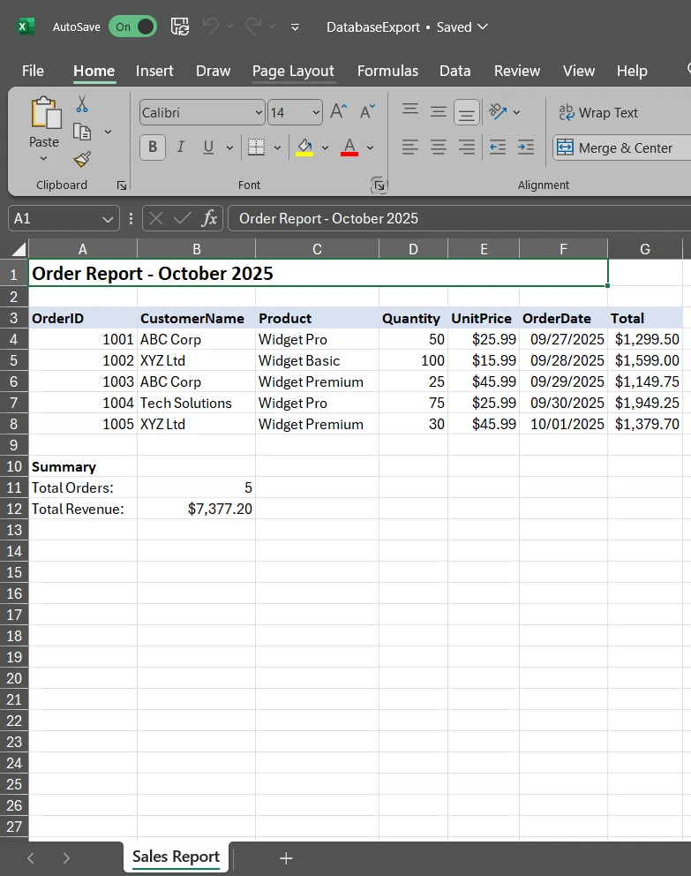Open the Formulas ribbon tab
The height and width of the screenshot is (876, 691).
pos(387,71)
